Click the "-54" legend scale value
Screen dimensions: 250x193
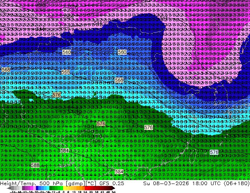[13, 192]
